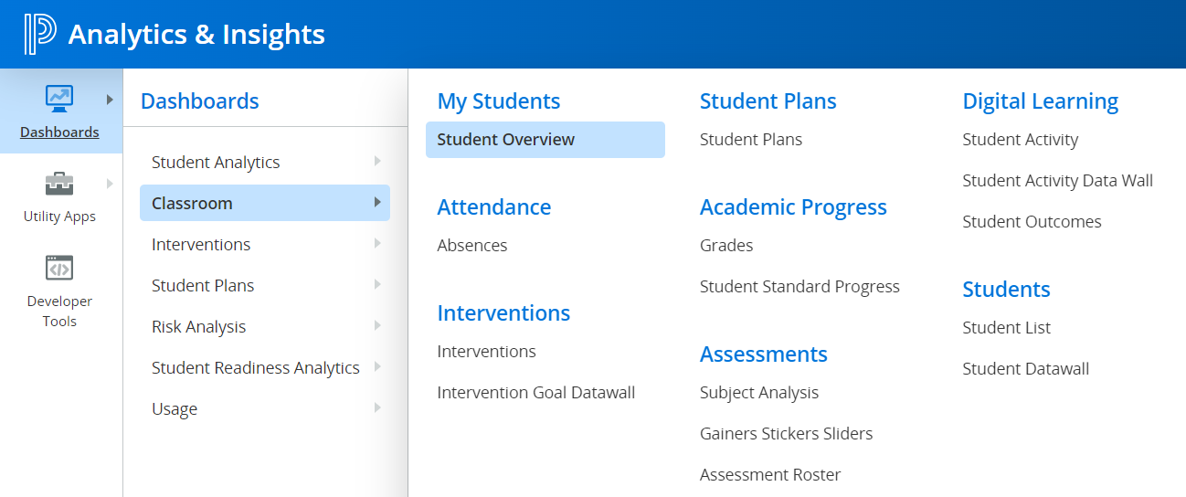Choose Student Readiness Analytics menu item
The width and height of the screenshot is (1186, 497).
255,367
